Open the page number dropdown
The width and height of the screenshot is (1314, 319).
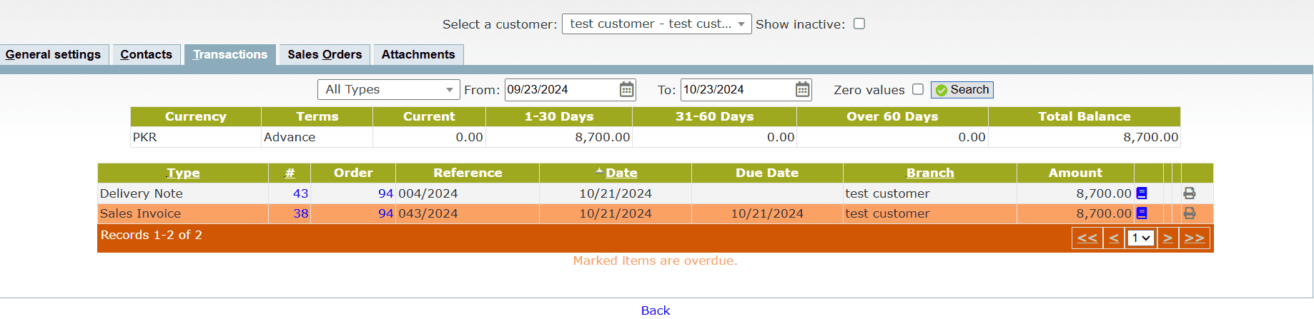coord(1140,238)
